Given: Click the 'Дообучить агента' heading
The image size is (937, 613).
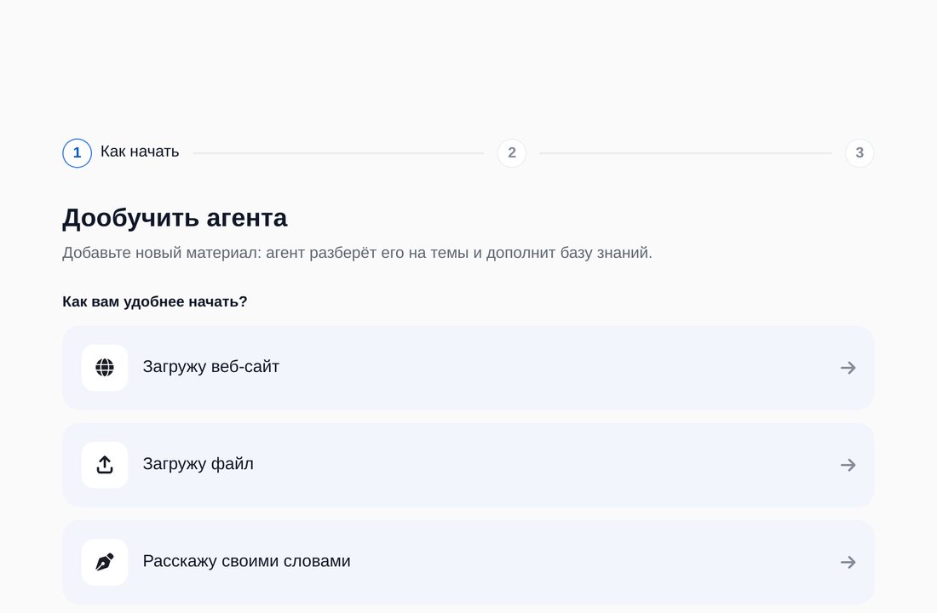Looking at the screenshot, I should click(175, 218).
